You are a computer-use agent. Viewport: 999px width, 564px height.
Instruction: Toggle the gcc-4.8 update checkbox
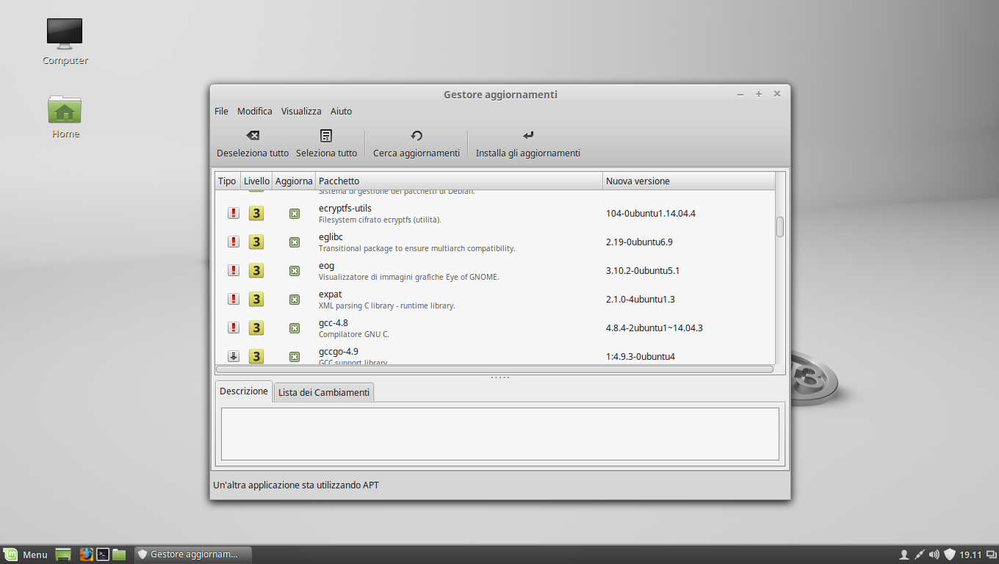coord(294,328)
